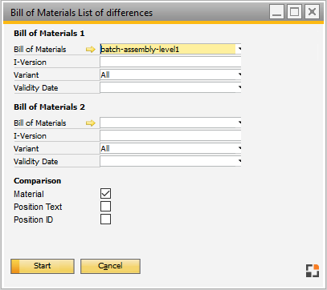Open the first Bill of Materials dropdown
327x290 pixels.
pos(239,49)
